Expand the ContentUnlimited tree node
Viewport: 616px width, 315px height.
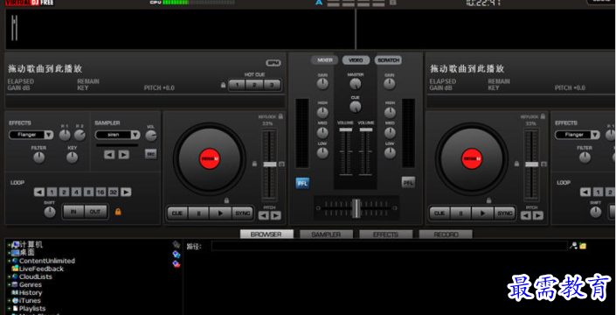(9, 261)
